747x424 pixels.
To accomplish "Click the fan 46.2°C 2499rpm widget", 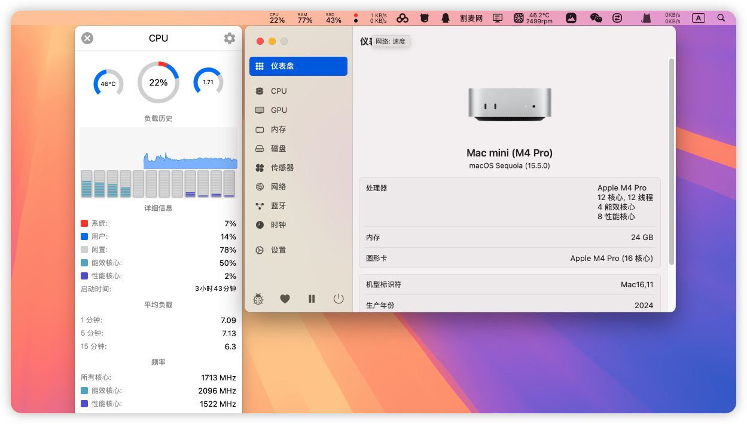I will [x=533, y=18].
